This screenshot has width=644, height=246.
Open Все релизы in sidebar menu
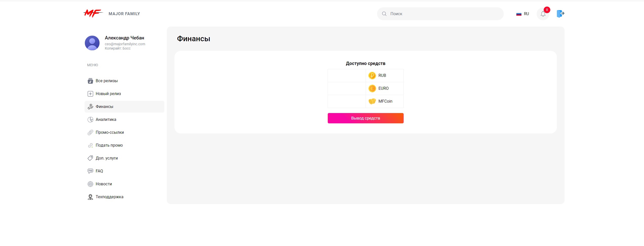coord(107,81)
